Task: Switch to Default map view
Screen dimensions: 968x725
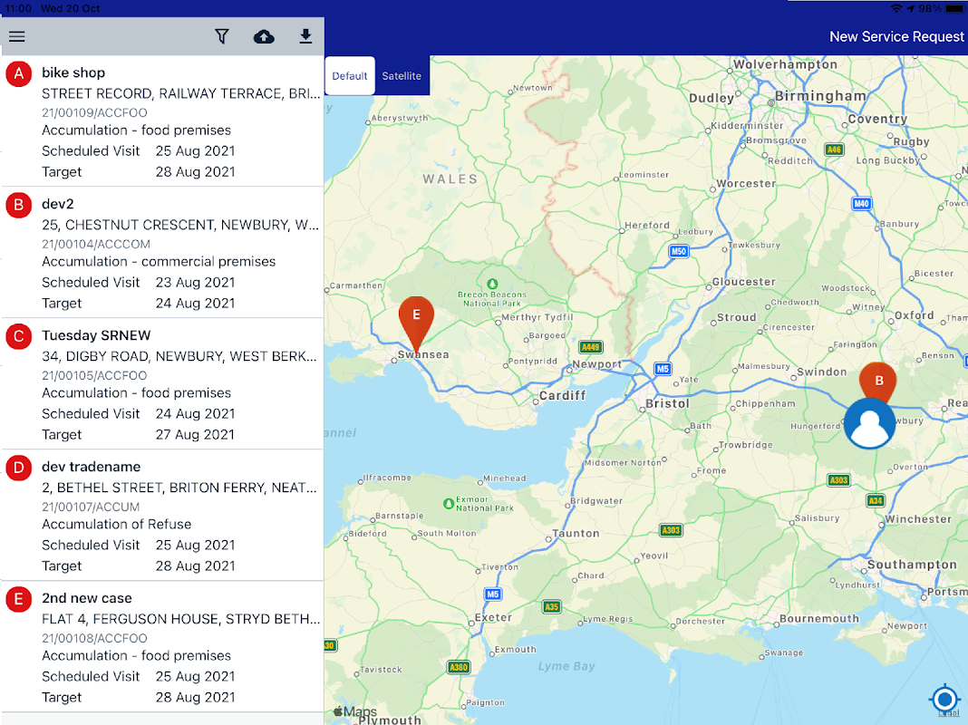Action: [350, 76]
